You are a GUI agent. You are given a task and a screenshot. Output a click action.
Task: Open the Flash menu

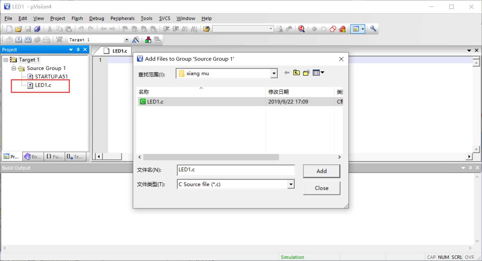[x=77, y=18]
